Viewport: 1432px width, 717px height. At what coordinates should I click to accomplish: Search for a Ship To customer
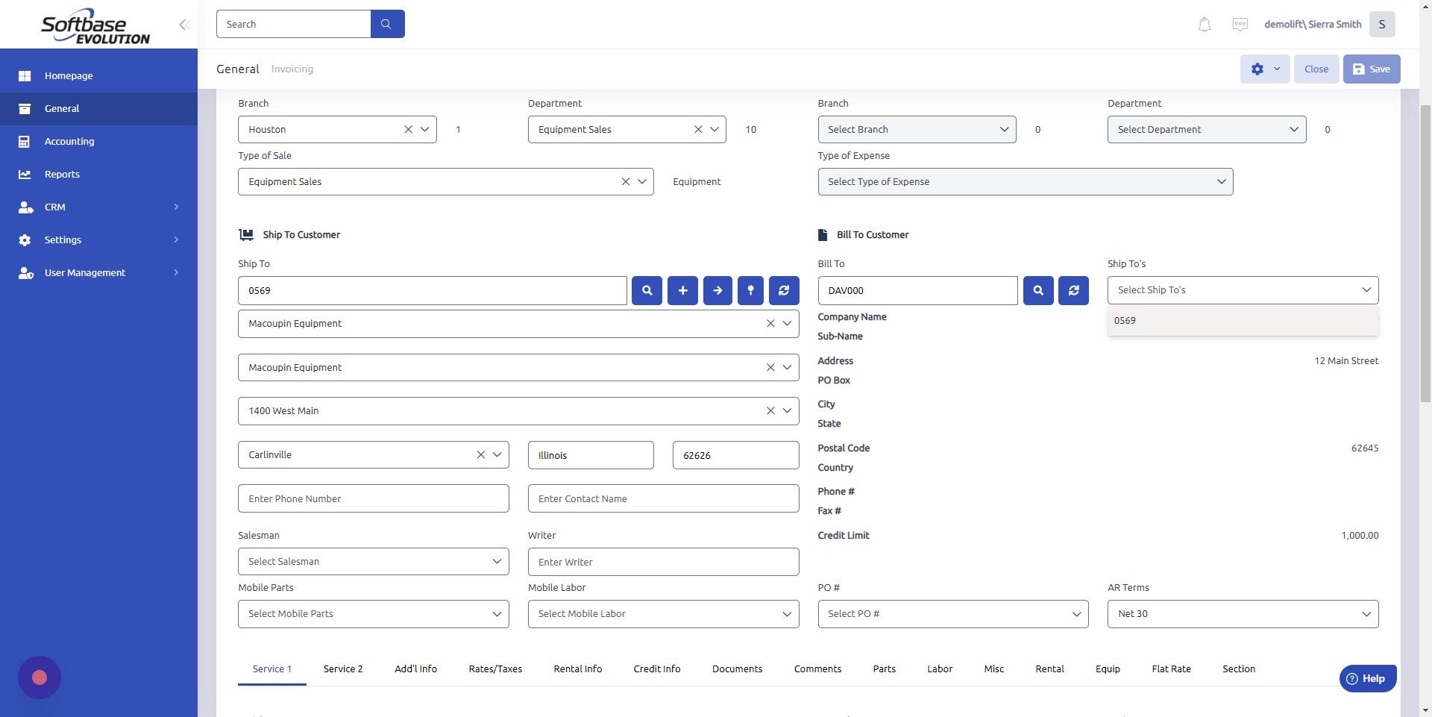646,290
